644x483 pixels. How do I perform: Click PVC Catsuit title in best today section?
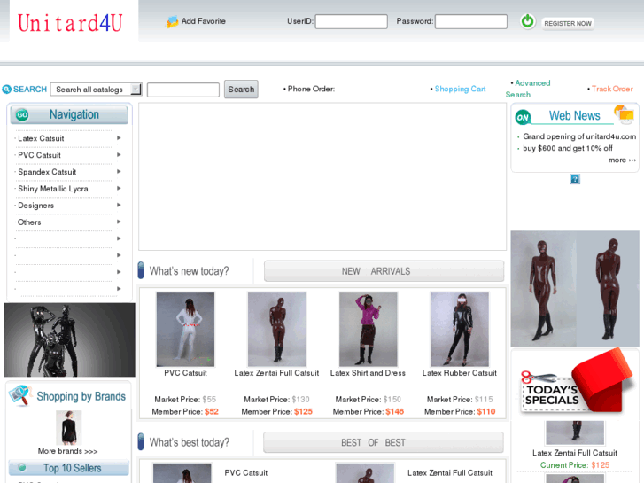[x=246, y=472]
